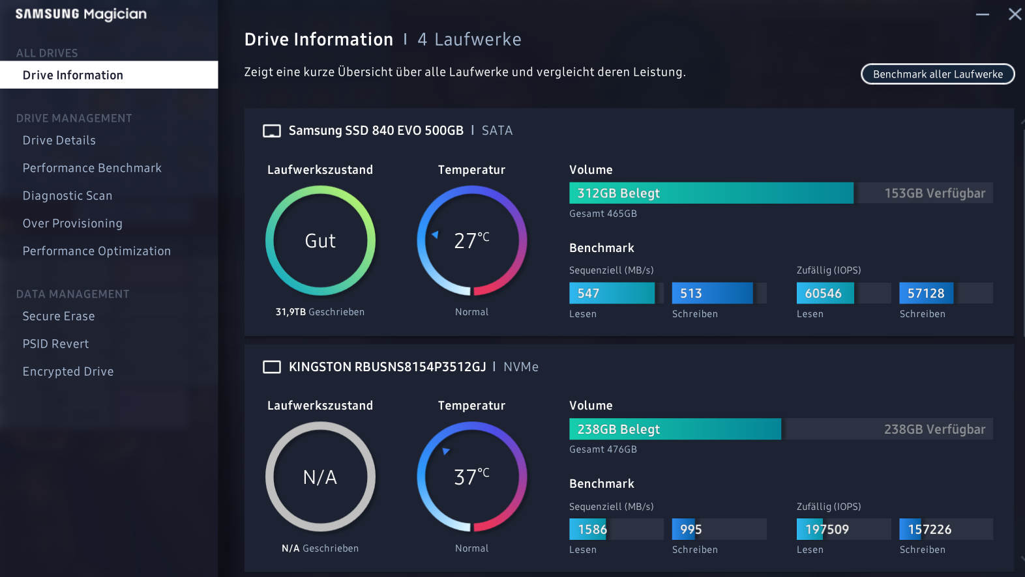Click Kingston health gauge 'N/A'
Viewport: 1025px width, 577px height.
pos(320,477)
